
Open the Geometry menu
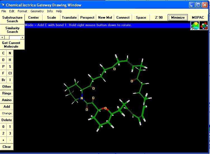[x=37, y=11]
